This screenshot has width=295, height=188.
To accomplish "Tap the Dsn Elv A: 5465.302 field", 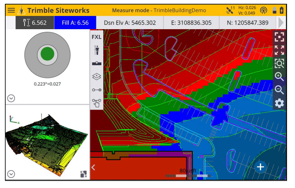I will point(130,23).
